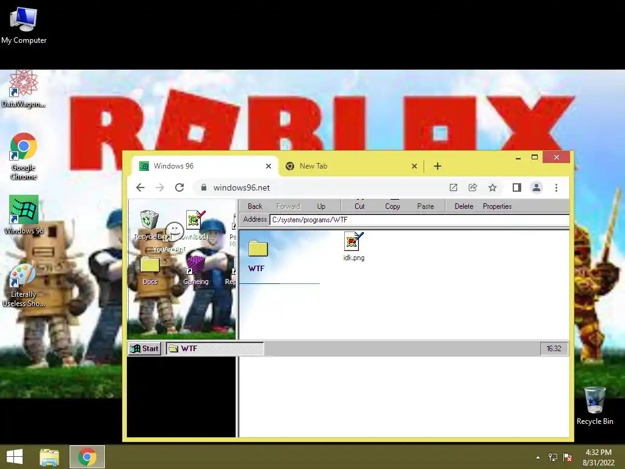Open Literally Useless Shortcut on desktop
This screenshot has height=469, width=625.
24,286
